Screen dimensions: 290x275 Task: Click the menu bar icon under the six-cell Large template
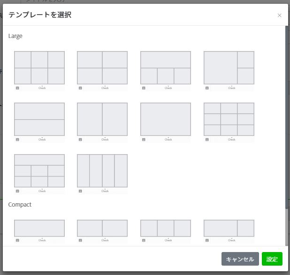click(17, 88)
